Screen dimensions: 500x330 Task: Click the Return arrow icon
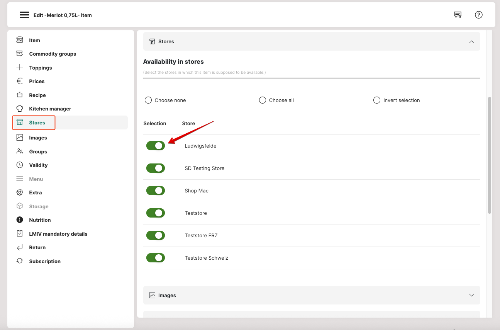pos(20,247)
